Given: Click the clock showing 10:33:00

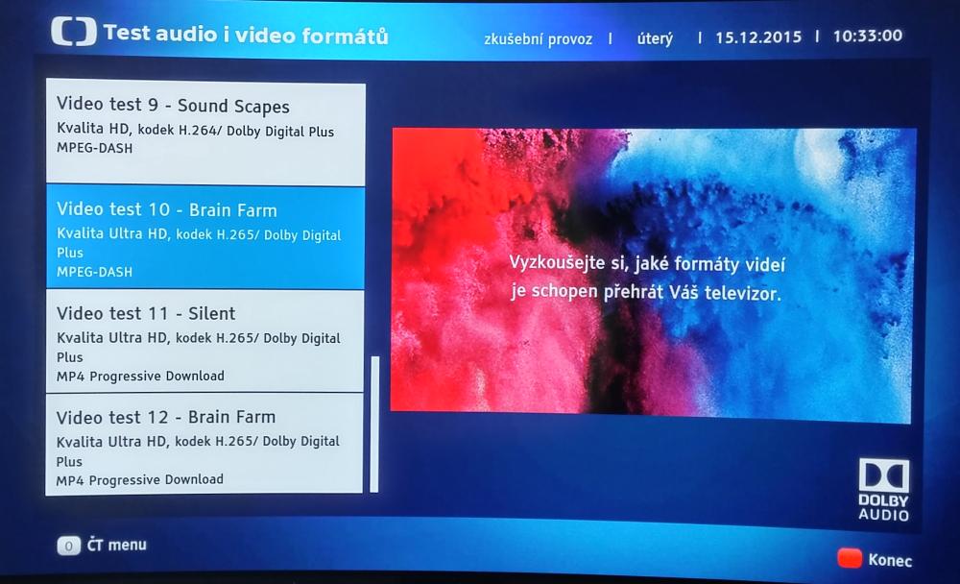Looking at the screenshot, I should tap(867, 36).
